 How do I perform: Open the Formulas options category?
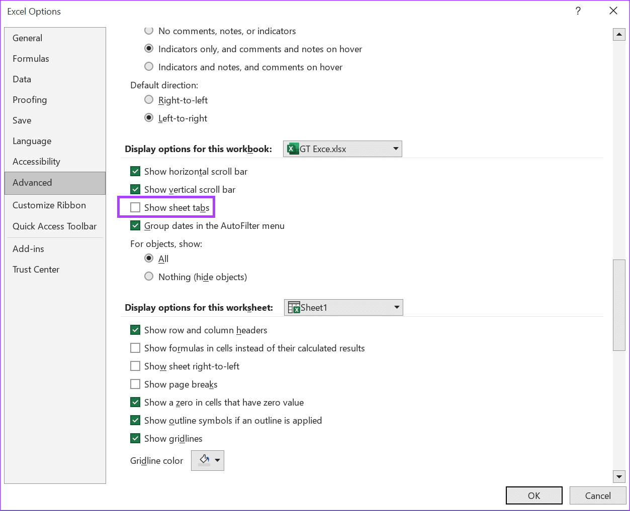tap(31, 59)
